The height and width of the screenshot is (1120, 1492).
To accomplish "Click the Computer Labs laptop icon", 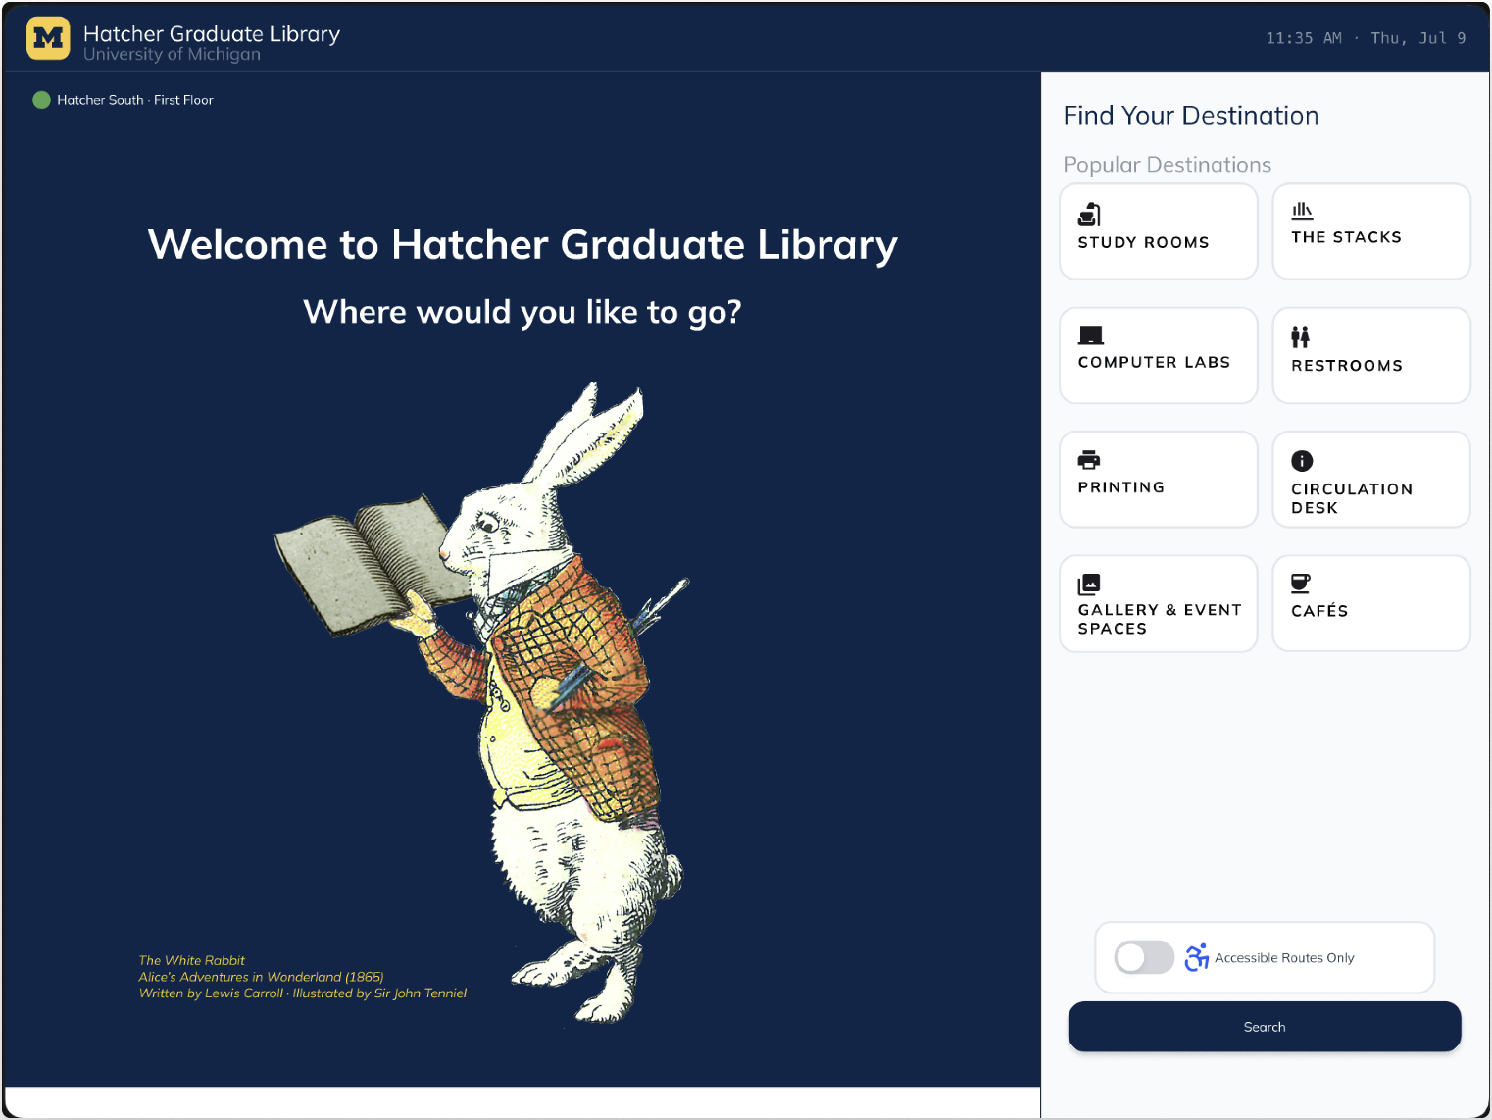I will [1091, 335].
